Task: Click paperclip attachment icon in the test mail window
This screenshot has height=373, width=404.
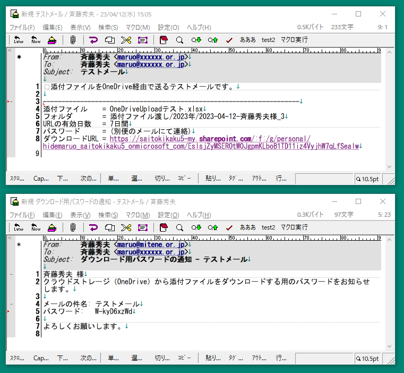Action: tap(73, 40)
